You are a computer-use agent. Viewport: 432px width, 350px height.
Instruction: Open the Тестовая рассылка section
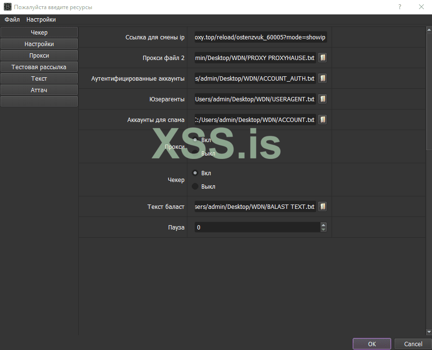pyautogui.click(x=39, y=67)
